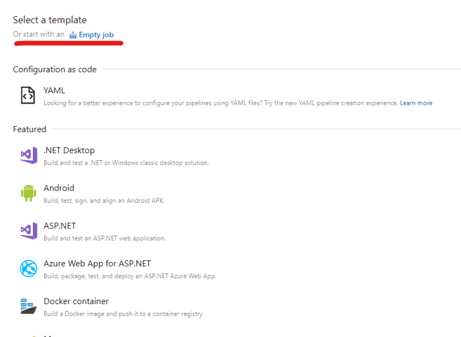Viewport: 461px width, 337px height.
Task: Select the YAML file icon
Action: (x=28, y=95)
